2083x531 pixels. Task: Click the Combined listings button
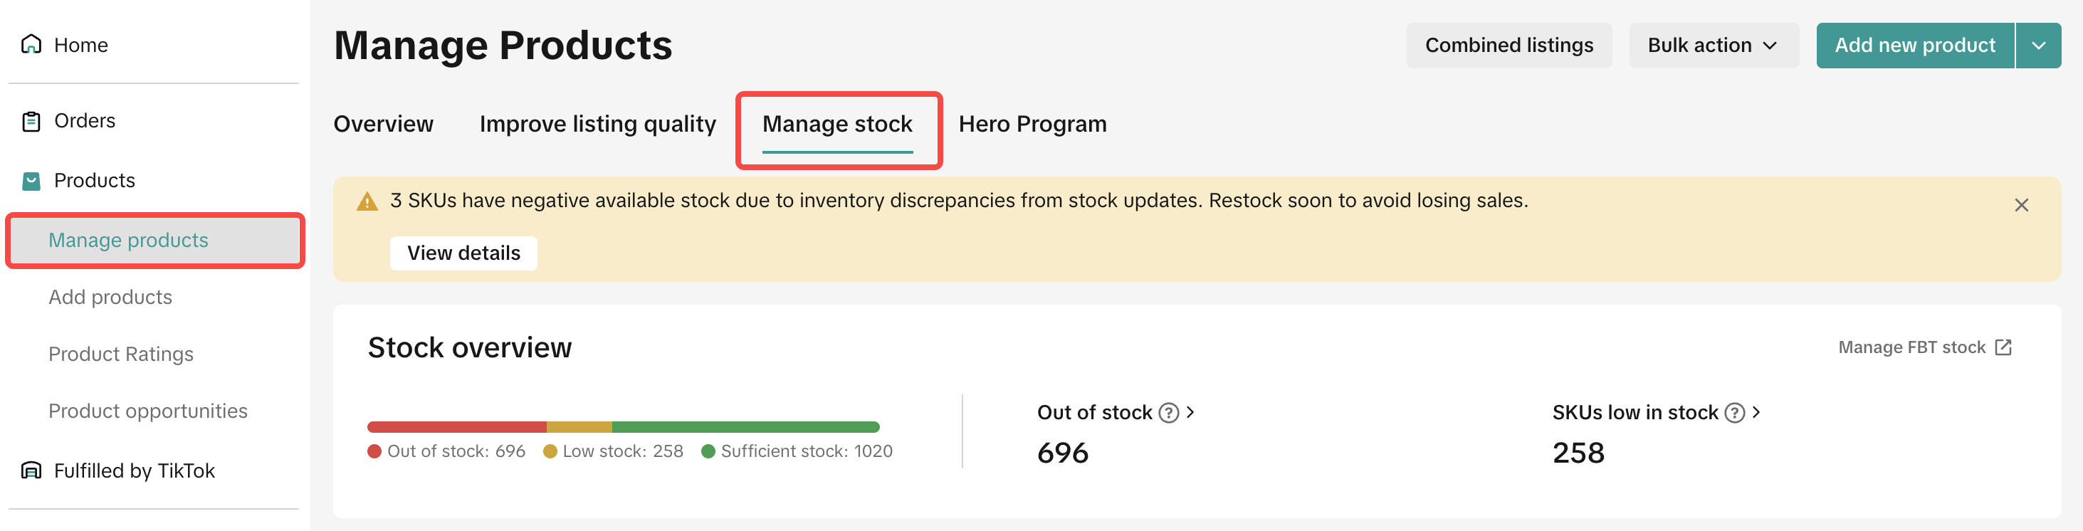click(1508, 46)
